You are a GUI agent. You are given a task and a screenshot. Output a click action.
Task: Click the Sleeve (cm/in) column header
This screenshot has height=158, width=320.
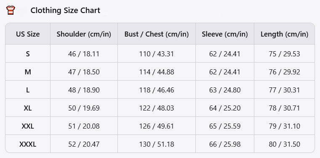225,34
